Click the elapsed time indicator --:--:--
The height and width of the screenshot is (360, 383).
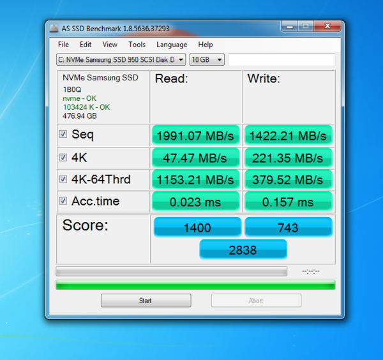tap(311, 271)
